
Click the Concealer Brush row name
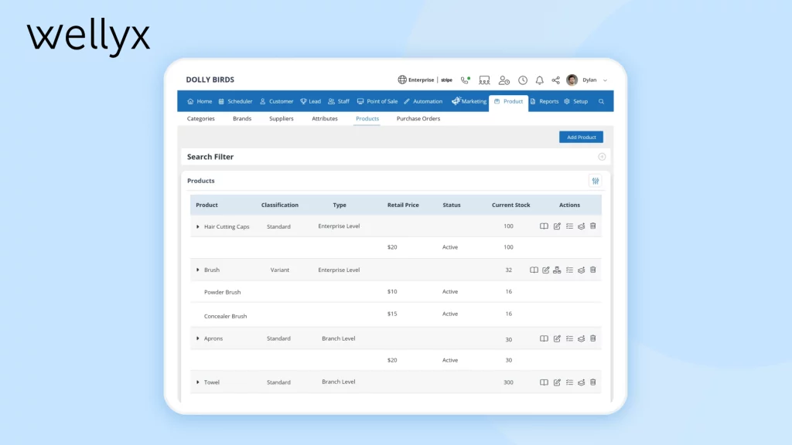click(225, 316)
